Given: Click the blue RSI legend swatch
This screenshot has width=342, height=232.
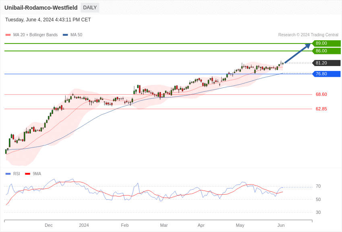Looking at the screenshot, I should (x=8, y=174).
